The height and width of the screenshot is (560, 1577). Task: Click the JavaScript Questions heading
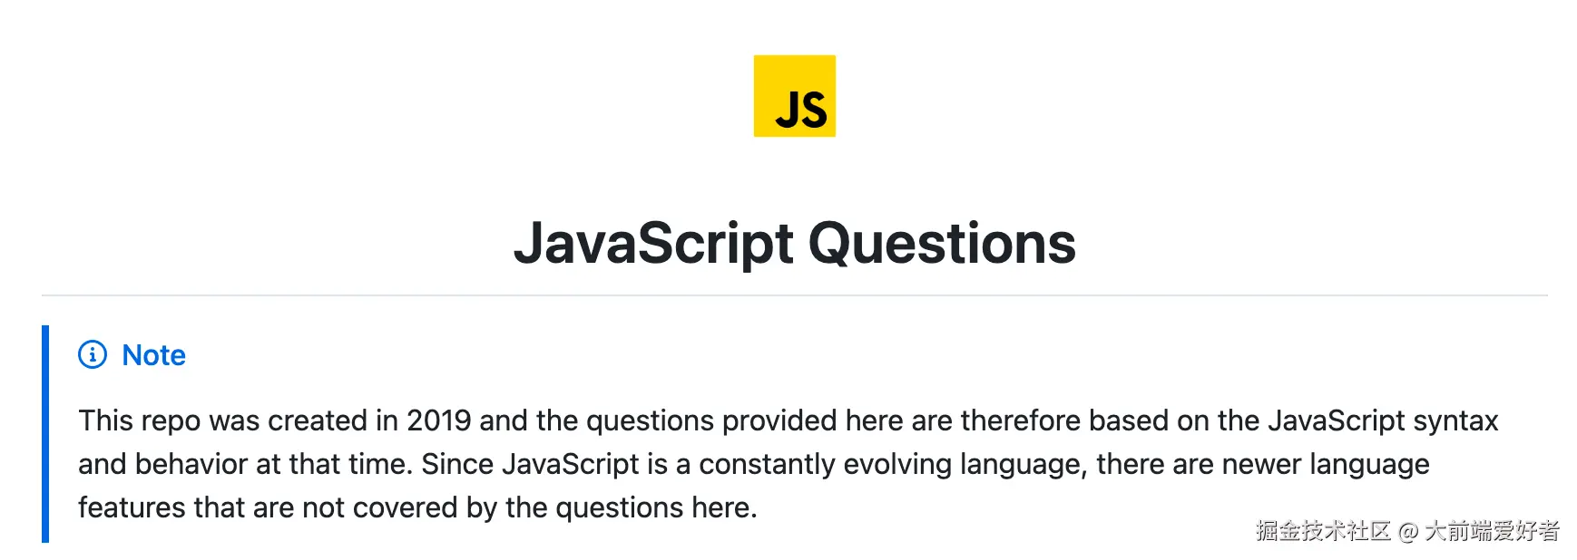pos(794,243)
